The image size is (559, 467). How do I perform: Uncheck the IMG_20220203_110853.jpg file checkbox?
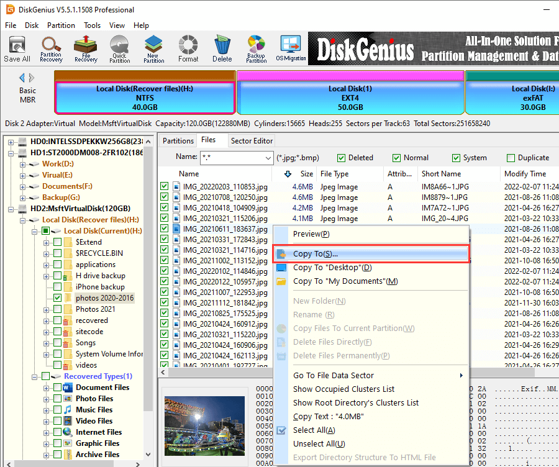[165, 186]
